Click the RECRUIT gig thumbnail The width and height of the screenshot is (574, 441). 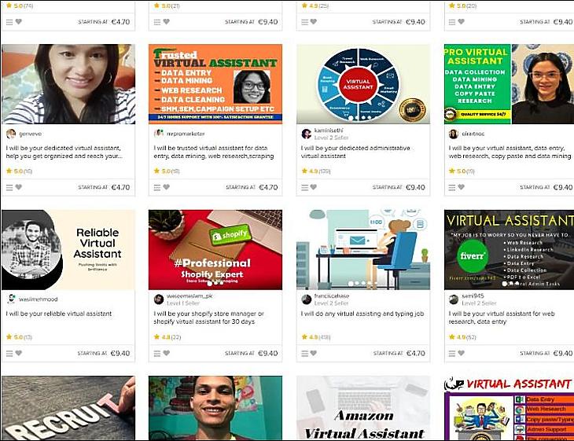[68, 408]
